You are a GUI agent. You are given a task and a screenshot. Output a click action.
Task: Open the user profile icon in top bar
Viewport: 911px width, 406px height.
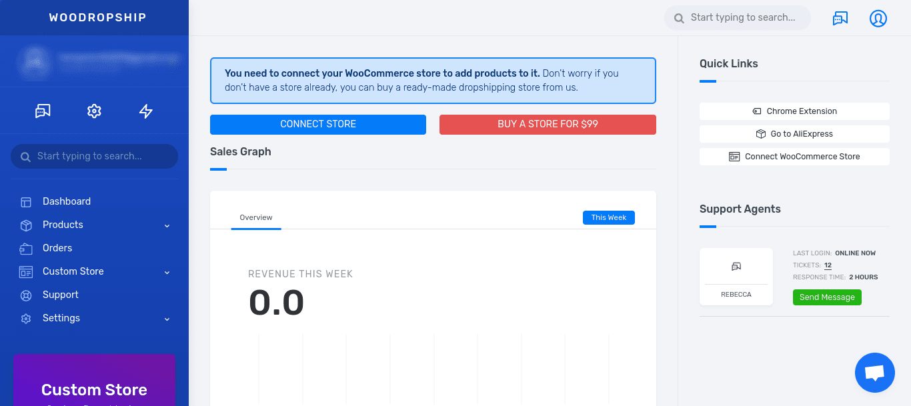[x=878, y=18]
